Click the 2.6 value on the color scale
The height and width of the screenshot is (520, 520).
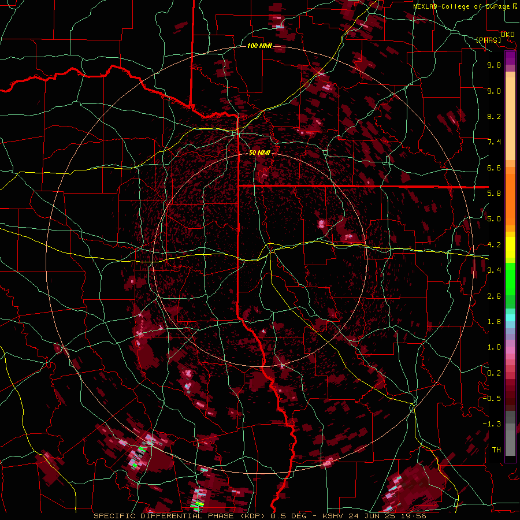(494, 296)
